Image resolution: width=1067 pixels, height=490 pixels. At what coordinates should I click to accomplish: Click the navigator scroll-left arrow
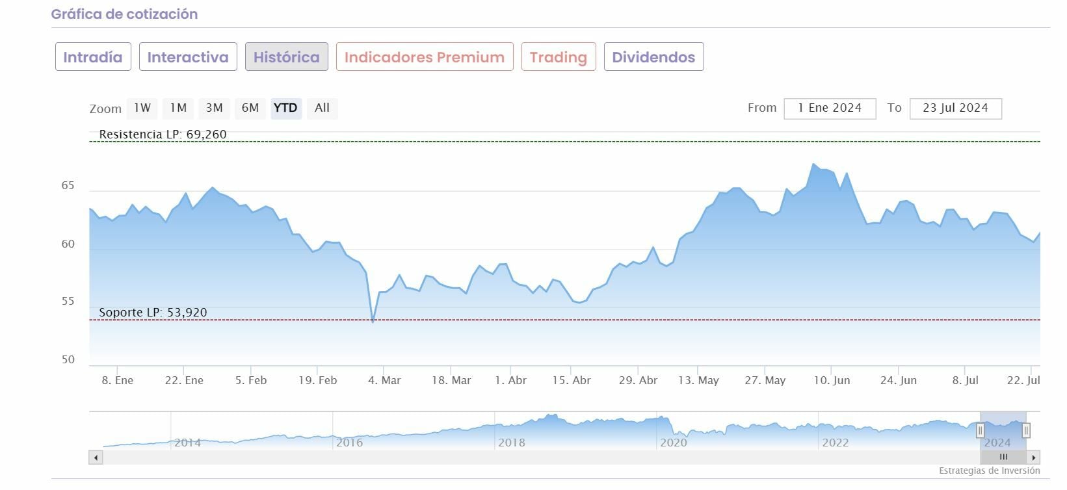[96, 458]
